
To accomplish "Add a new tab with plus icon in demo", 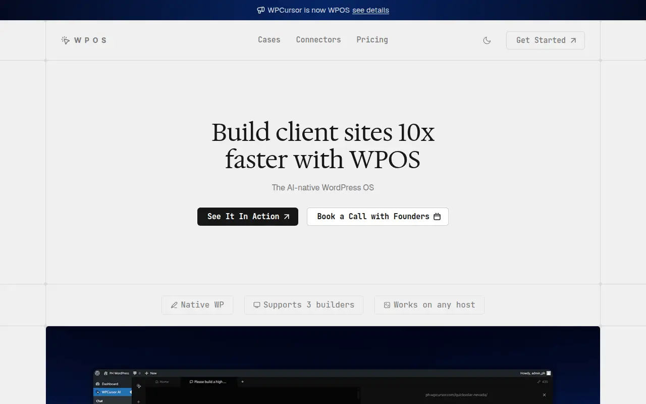I will point(242,382).
